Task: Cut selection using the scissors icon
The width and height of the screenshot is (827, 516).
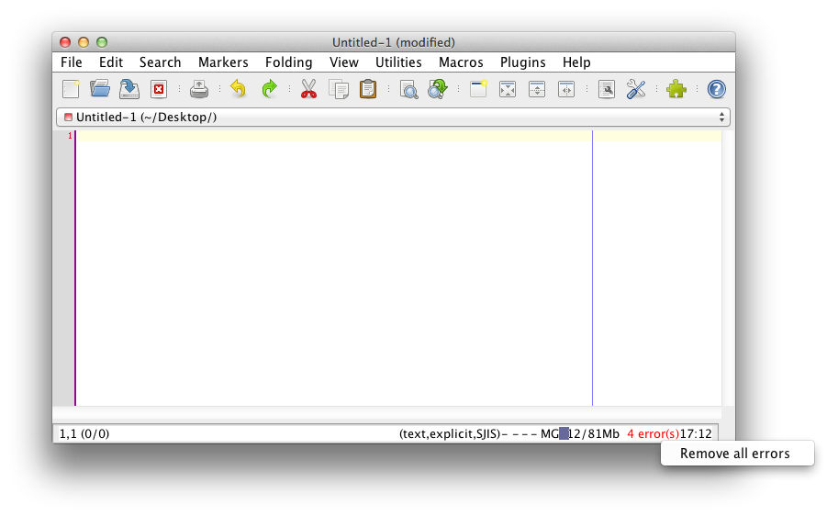Action: pos(308,89)
